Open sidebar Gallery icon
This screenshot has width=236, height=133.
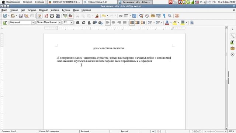tap(233, 48)
